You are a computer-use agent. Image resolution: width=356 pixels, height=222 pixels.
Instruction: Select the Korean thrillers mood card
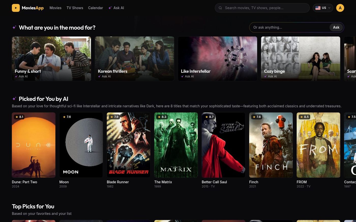135,59
